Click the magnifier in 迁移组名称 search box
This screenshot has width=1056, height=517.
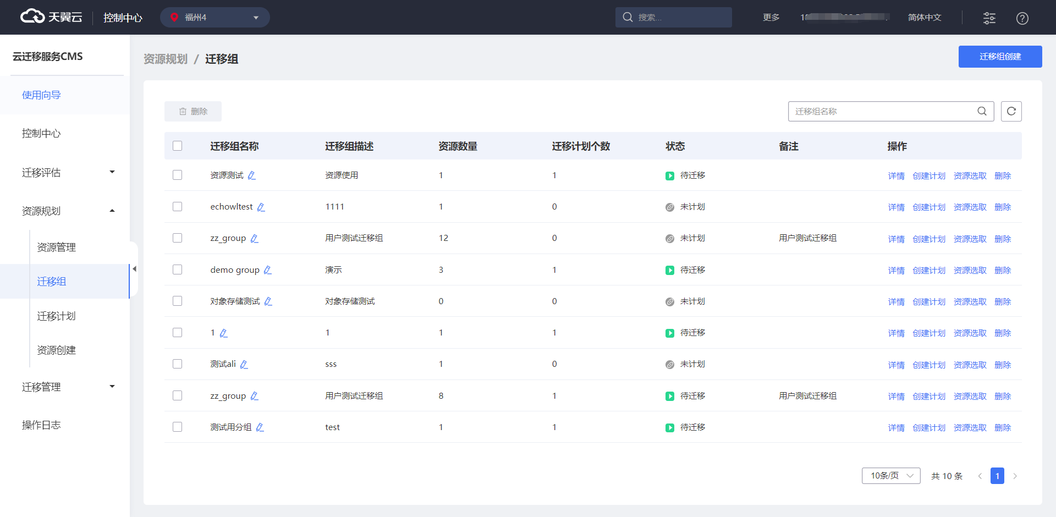tap(982, 111)
